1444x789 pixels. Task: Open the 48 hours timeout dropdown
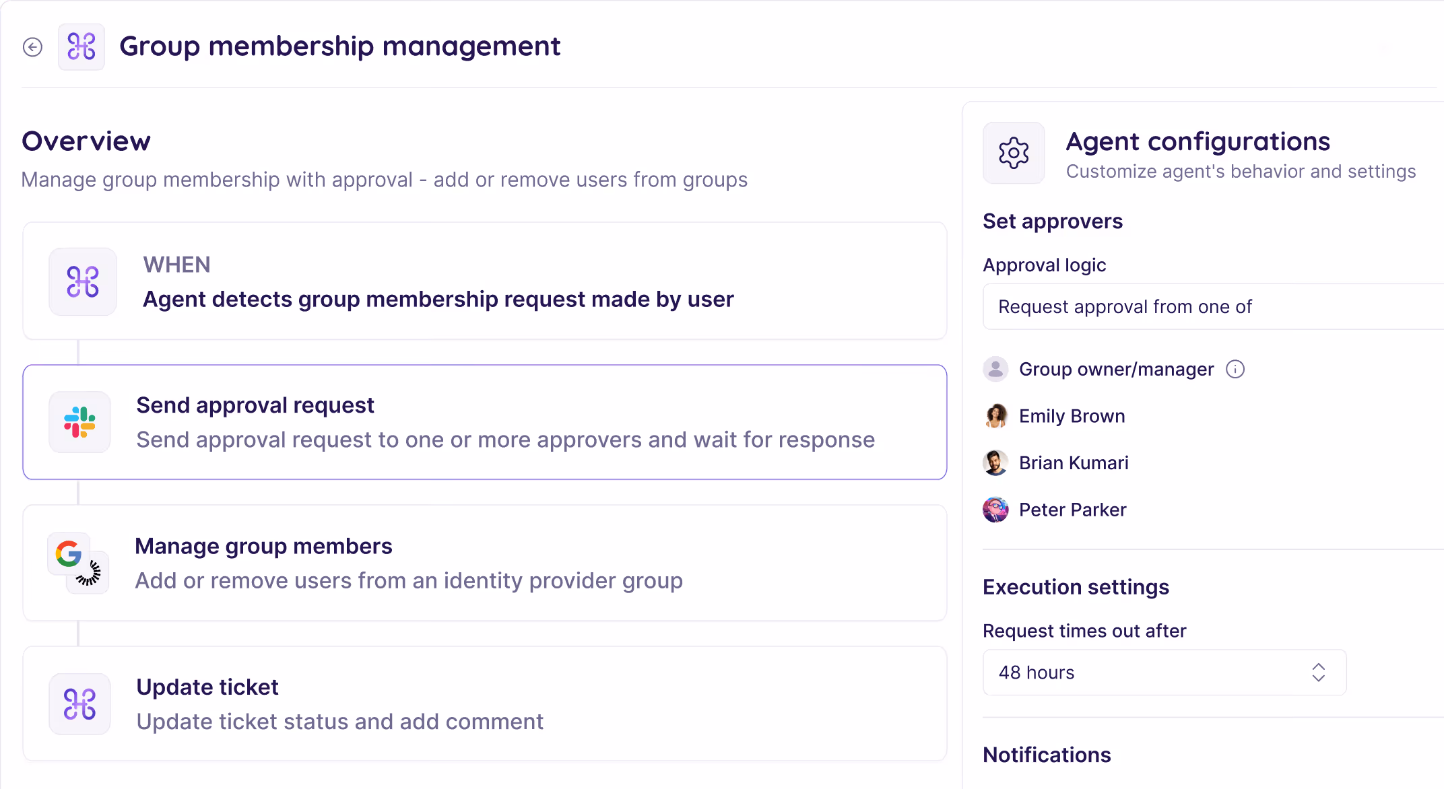[1145, 673]
